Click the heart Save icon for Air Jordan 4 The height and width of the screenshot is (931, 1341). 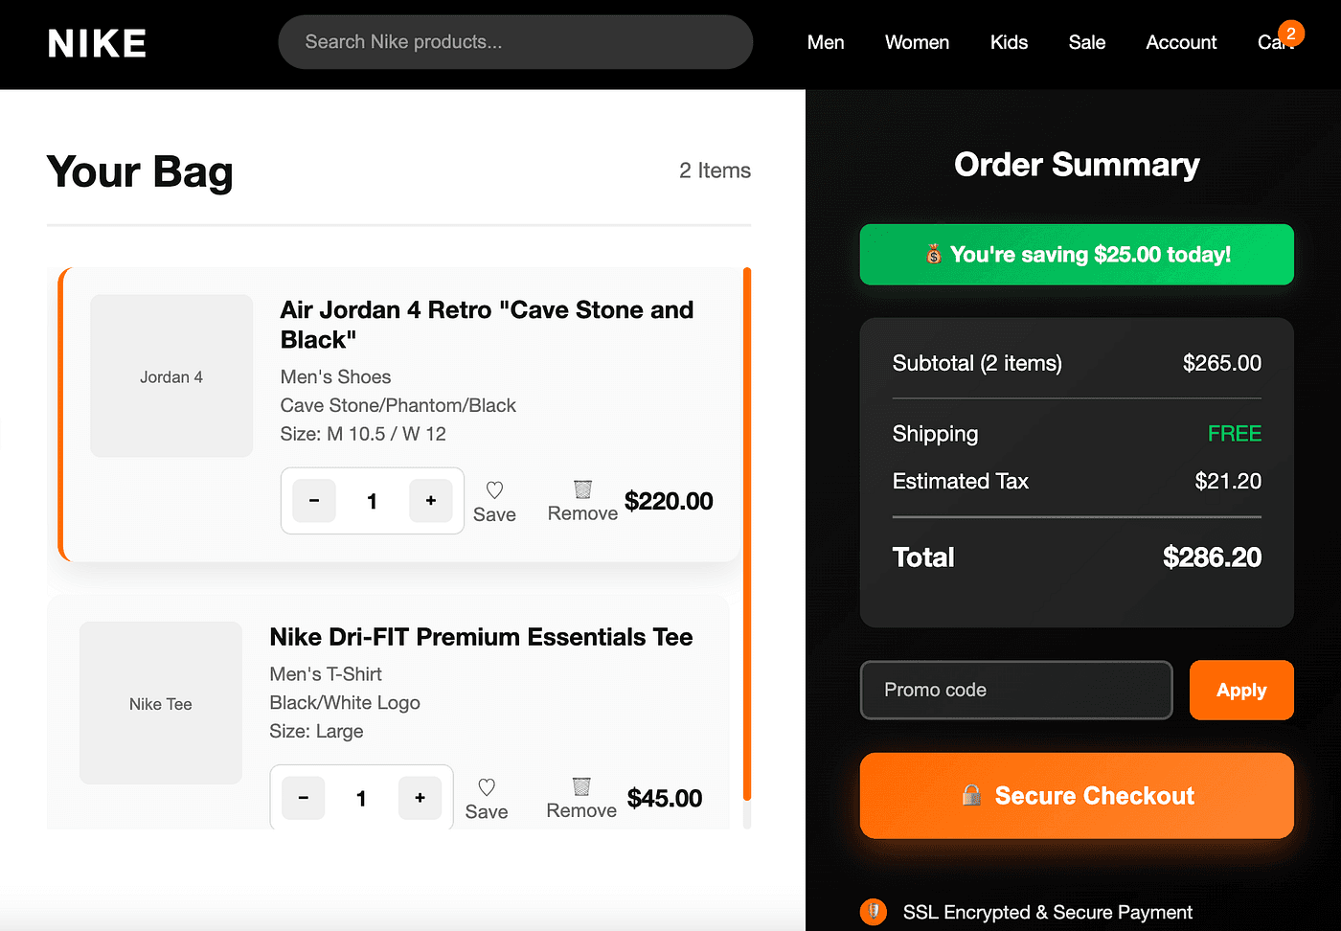494,490
